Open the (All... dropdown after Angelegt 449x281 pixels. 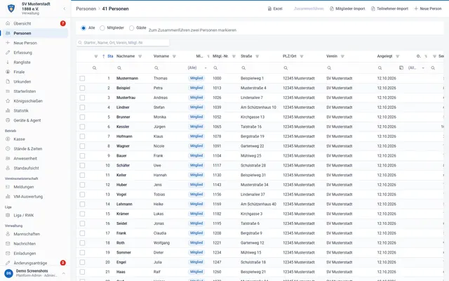pyautogui.click(x=416, y=68)
